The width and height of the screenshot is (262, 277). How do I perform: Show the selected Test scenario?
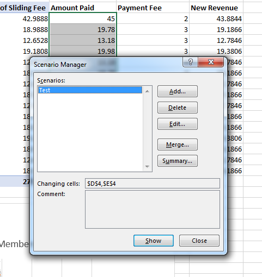coord(154,241)
